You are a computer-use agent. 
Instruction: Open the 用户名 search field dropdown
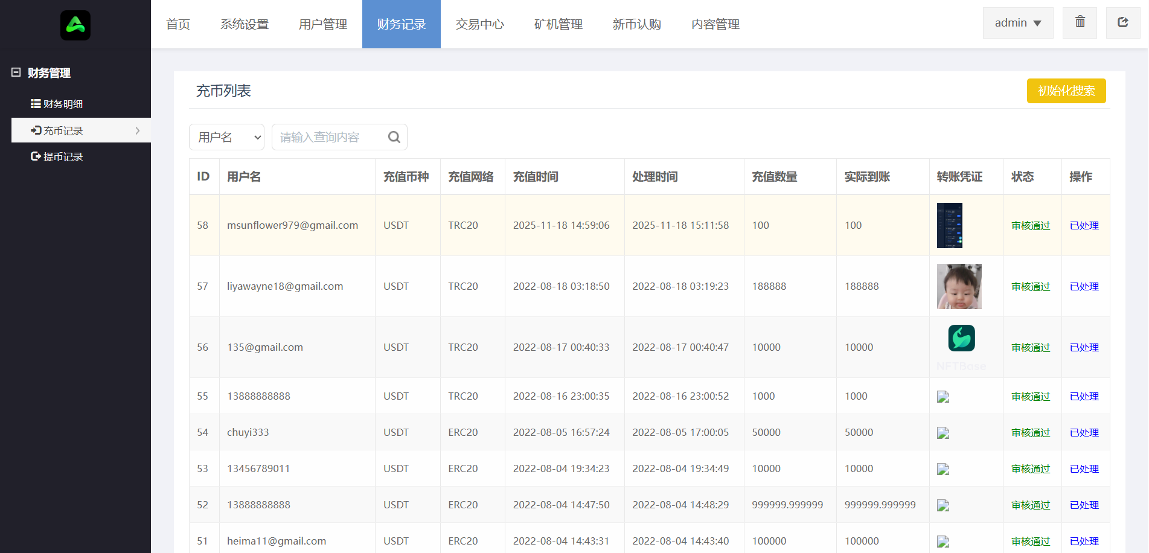tap(226, 137)
